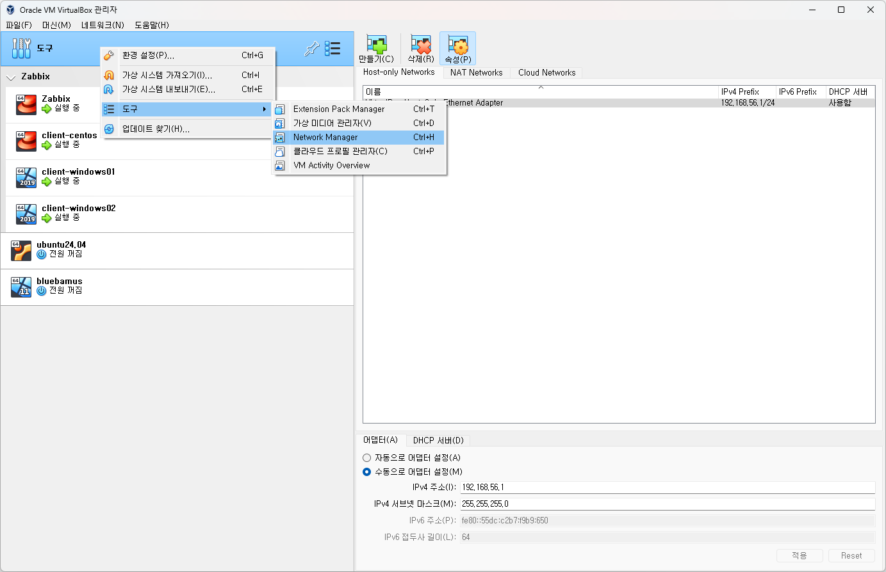Click the IPv4 subnet mask field
The width and height of the screenshot is (886, 572).
pyautogui.click(x=668, y=504)
